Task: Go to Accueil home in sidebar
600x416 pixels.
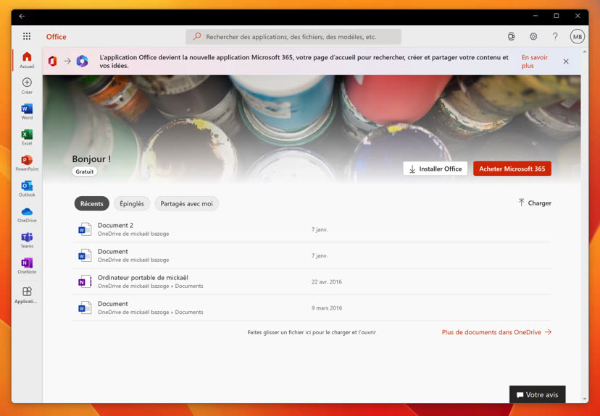Action: [27, 60]
